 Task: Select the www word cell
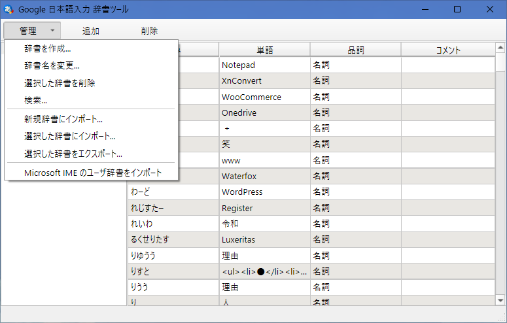[264, 160]
